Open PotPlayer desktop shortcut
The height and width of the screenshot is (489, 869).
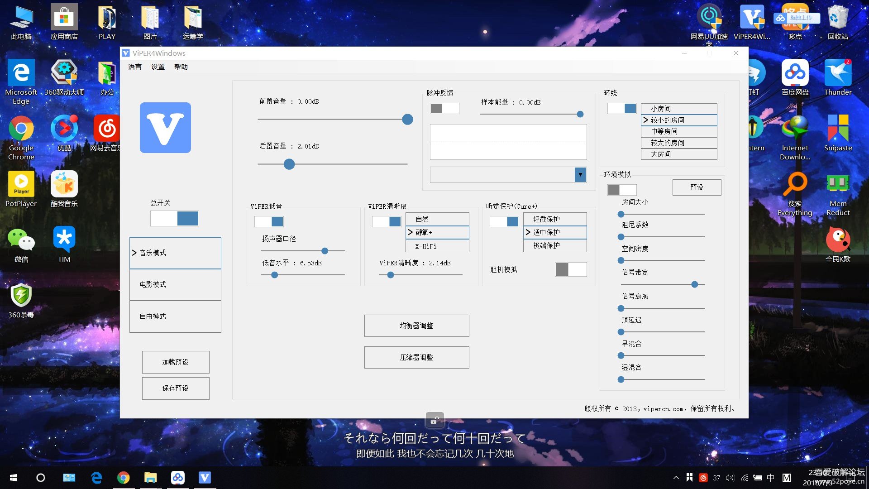click(21, 184)
